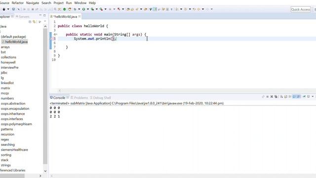This screenshot has height=178, width=316.
Task: Click the Coverage run icon in the toolbar
Action: (92, 9)
